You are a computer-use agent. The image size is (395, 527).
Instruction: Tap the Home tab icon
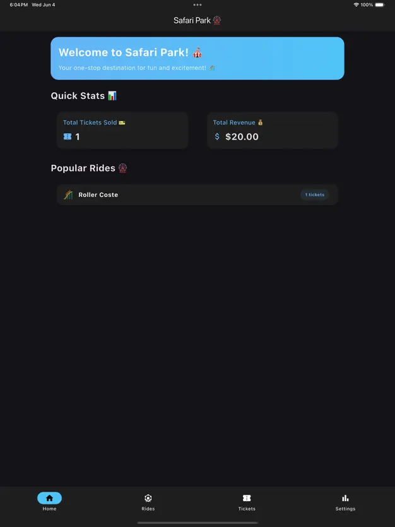click(x=49, y=498)
